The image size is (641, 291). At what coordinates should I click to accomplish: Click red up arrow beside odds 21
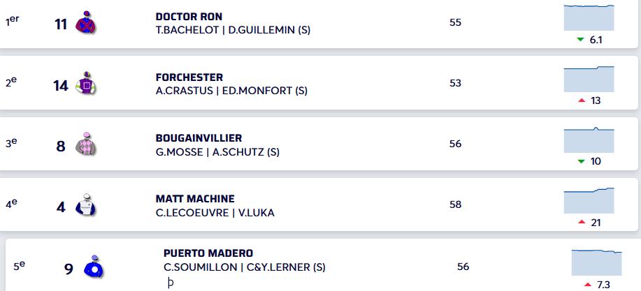click(x=581, y=222)
